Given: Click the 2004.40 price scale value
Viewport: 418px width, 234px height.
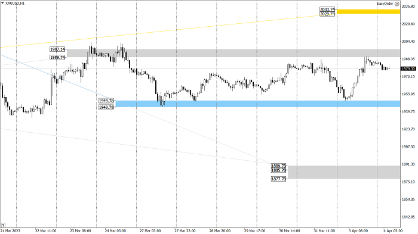Looking at the screenshot, I should point(408,41).
